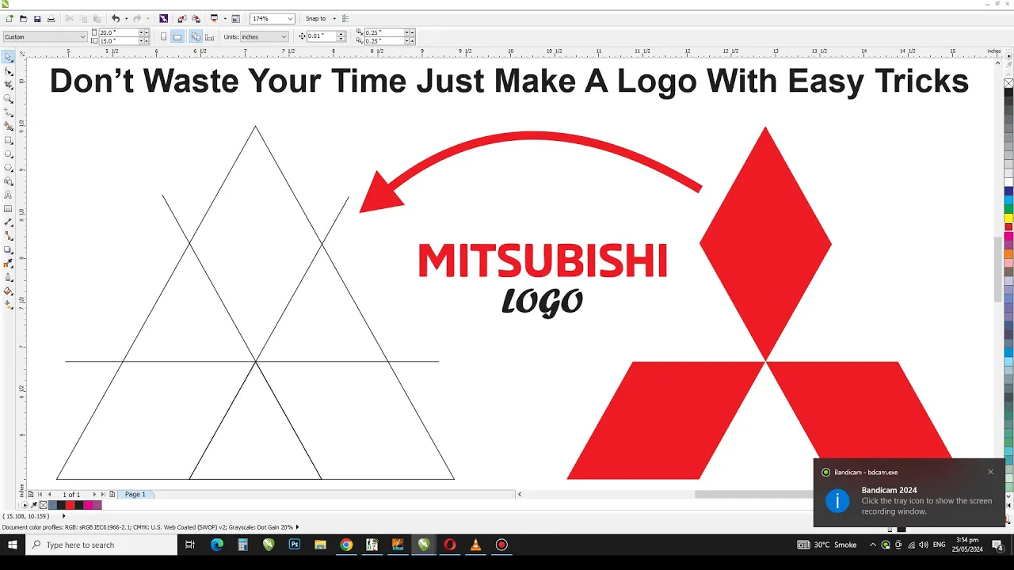This screenshot has width=1014, height=570.
Task: Select the Table tool
Action: click(9, 208)
